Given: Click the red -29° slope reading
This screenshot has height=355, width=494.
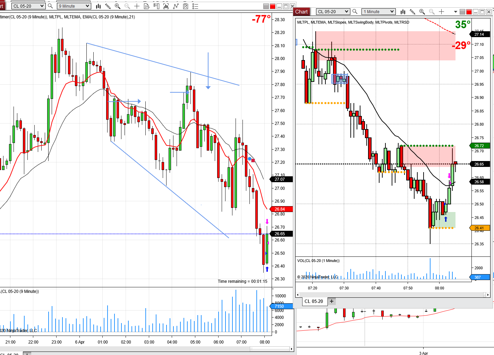Looking at the screenshot, I should coord(461,45).
